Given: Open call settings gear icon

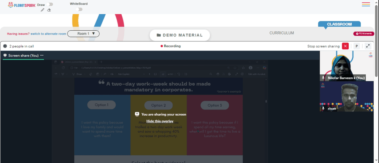Looking at the screenshot, I should [5, 46].
